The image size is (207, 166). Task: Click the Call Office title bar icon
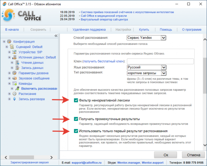pyautogui.click(x=4, y=4)
